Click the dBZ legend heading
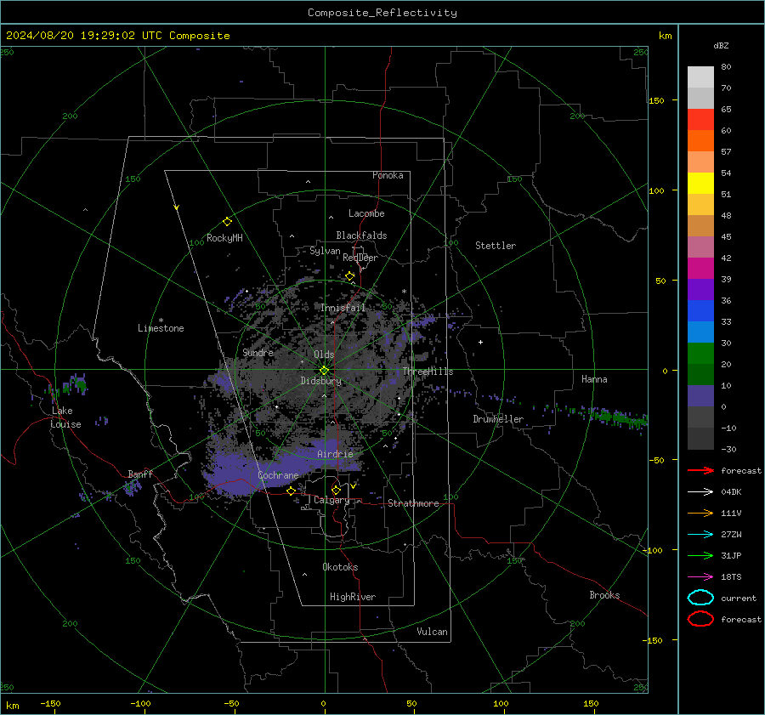The image size is (765, 715). click(x=721, y=45)
